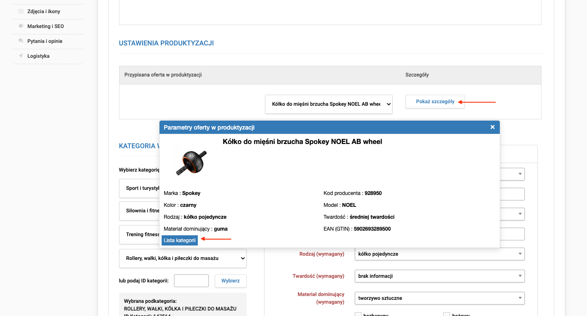This screenshot has width=587, height=316.
Task: Click Kolor value czarny
Action: pyautogui.click(x=188, y=205)
